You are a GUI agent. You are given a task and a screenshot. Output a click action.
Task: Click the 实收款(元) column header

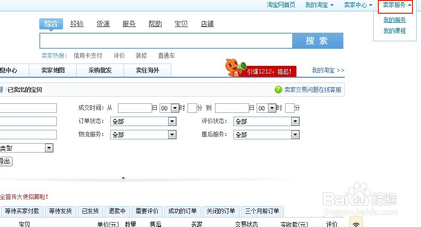[294, 224]
